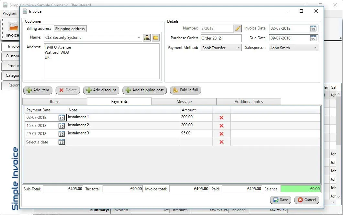Open calendar for the 15-07-2018 payment date
343x215 pixels.
coord(61,126)
